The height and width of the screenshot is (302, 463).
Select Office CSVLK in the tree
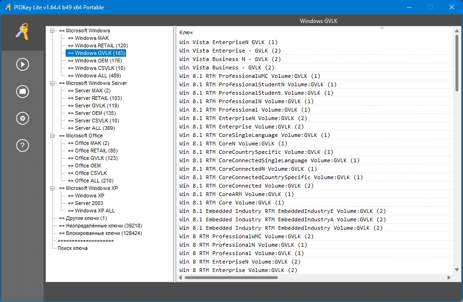click(88, 173)
